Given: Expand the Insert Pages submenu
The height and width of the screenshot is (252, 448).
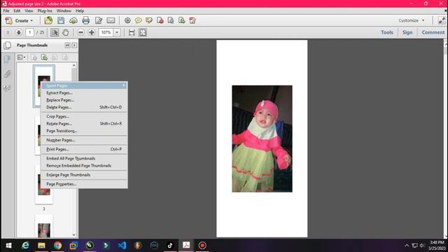Looking at the screenshot, I should pos(85,85).
